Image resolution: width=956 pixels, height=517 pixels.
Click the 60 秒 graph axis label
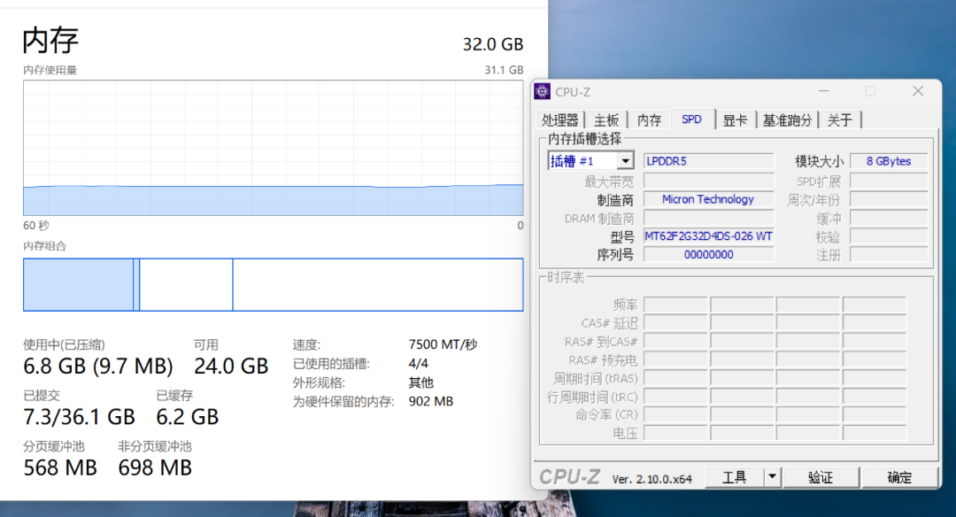(x=36, y=226)
